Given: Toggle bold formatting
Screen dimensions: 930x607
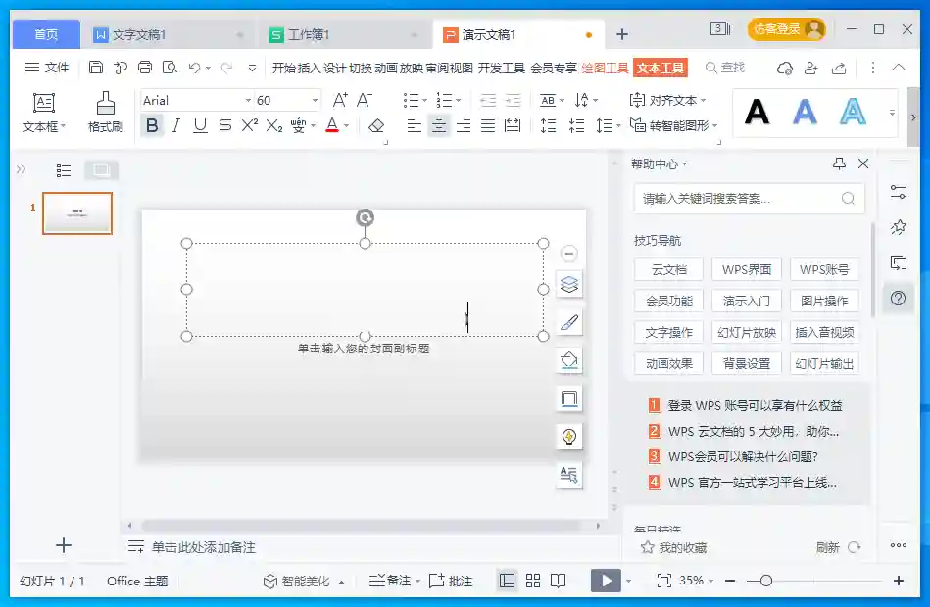Looking at the screenshot, I should click(x=153, y=125).
